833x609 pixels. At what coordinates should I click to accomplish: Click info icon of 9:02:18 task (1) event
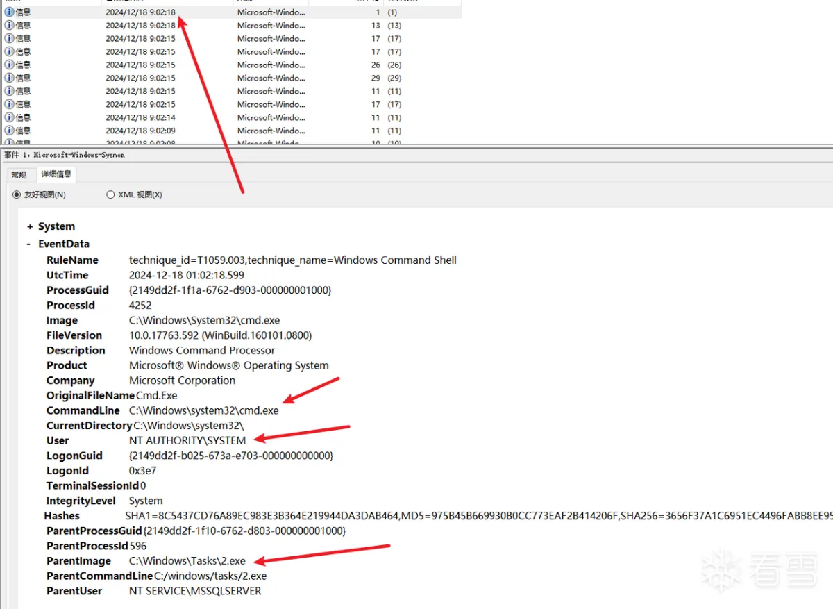[9, 12]
